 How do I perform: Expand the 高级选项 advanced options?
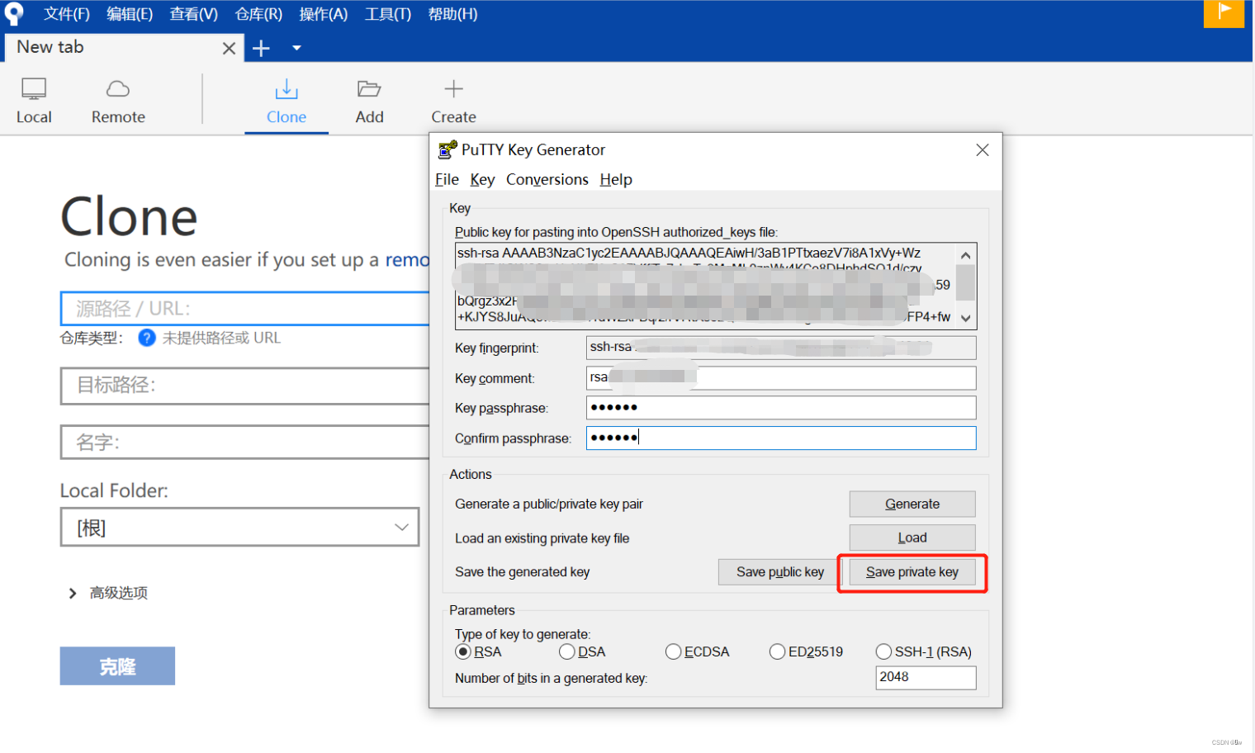[107, 593]
